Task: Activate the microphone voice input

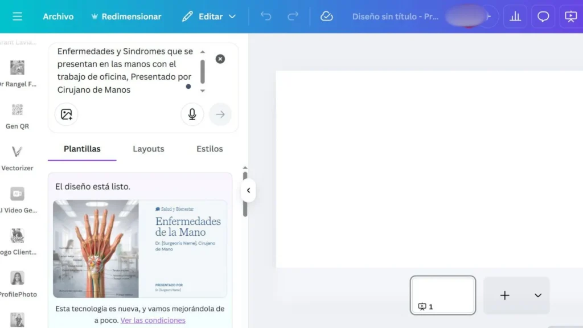Action: [192, 114]
